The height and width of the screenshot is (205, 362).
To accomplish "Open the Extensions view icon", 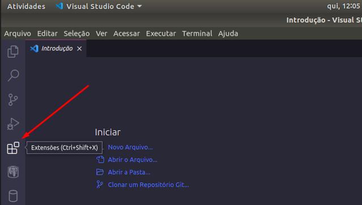I will pos(13,148).
